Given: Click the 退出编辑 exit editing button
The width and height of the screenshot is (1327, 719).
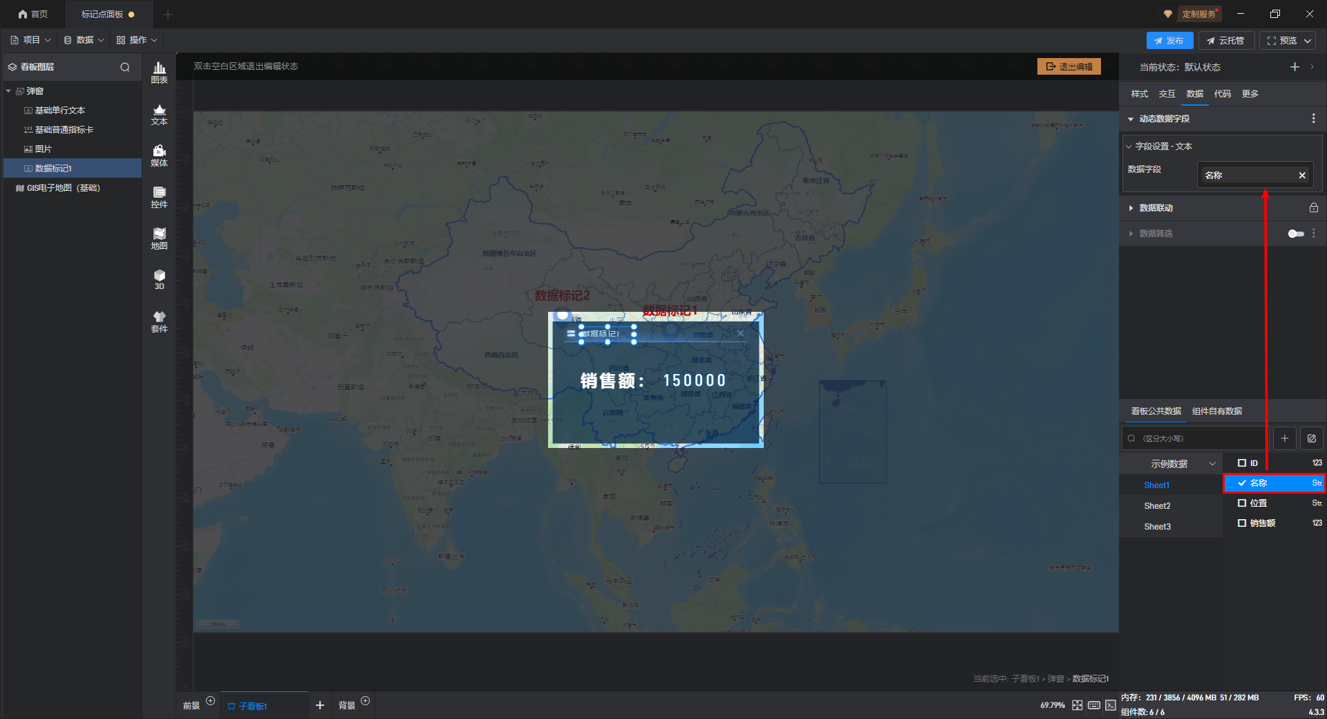Looking at the screenshot, I should (x=1069, y=66).
